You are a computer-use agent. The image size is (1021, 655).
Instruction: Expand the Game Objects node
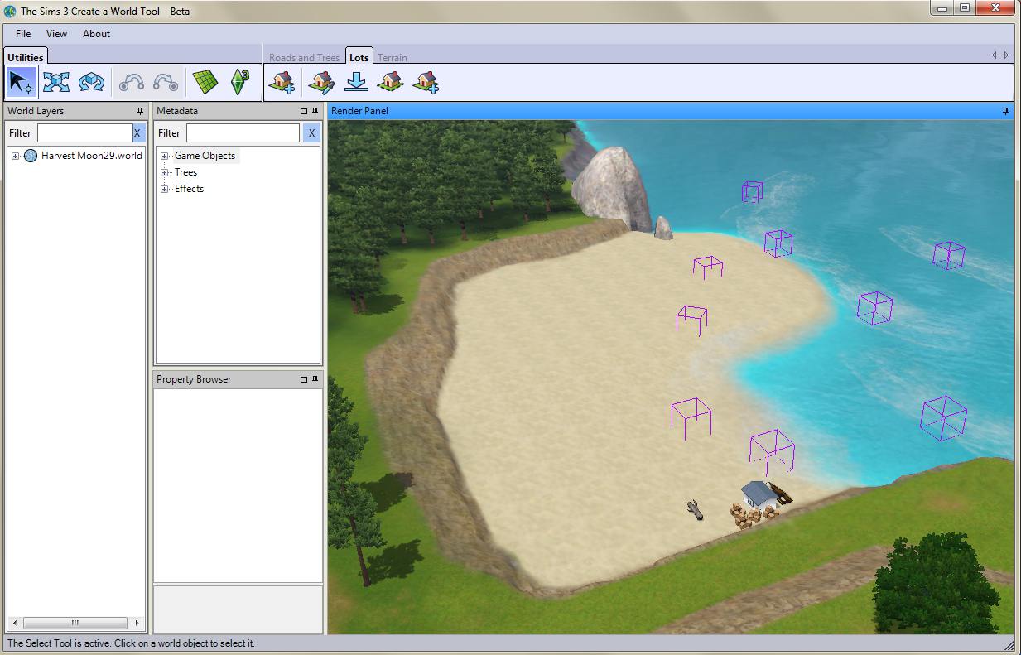[164, 156]
